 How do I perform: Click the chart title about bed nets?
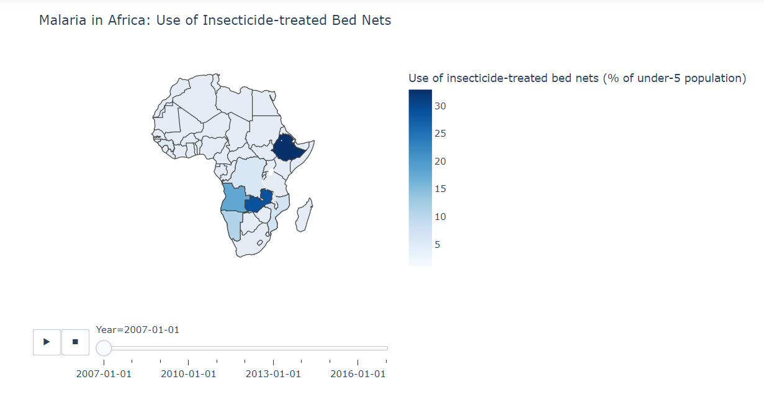[215, 21]
